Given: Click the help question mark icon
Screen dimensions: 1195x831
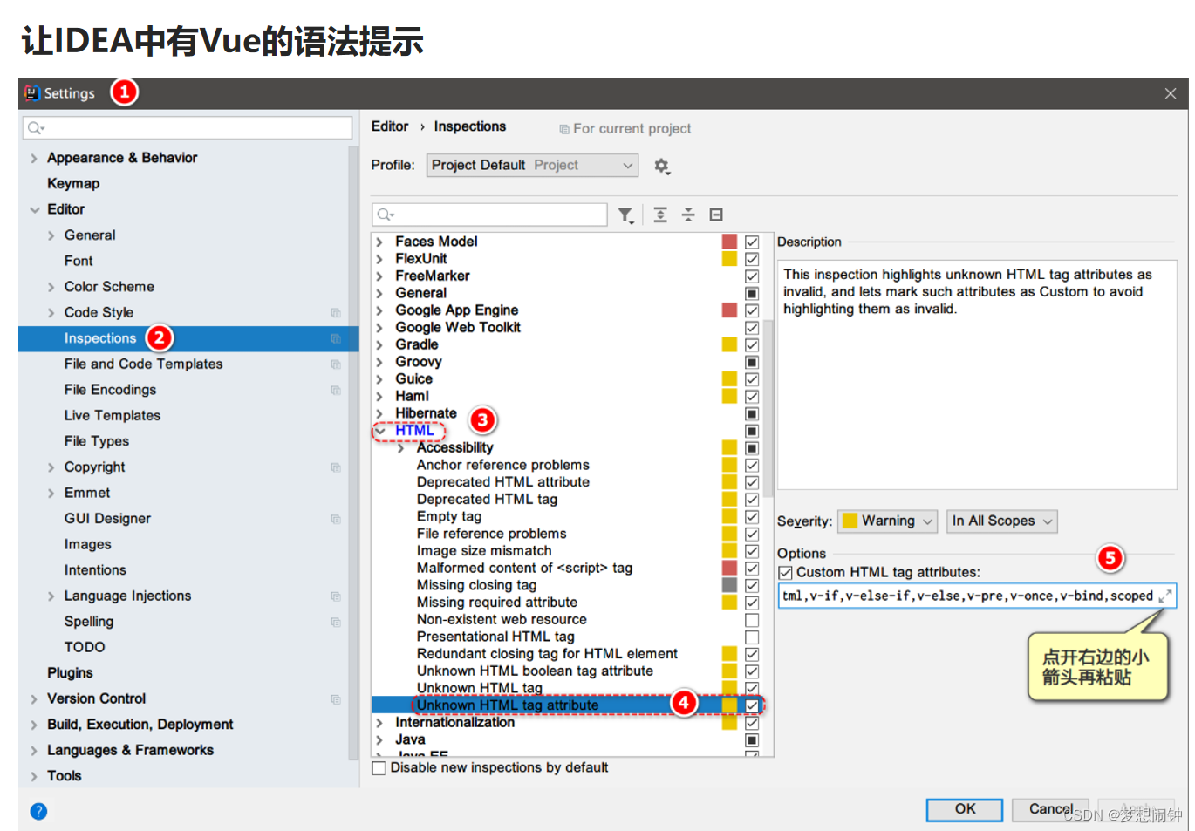Looking at the screenshot, I should (x=38, y=811).
